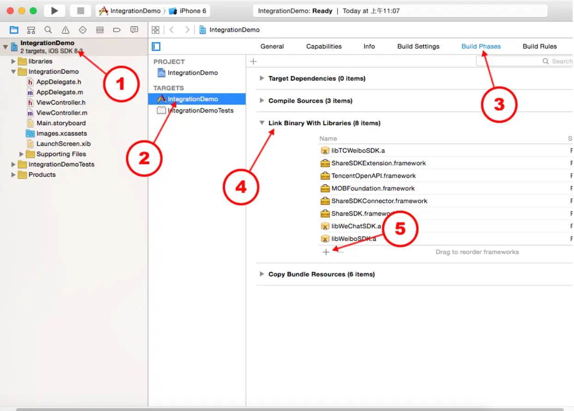Collapse Link Binary With Libraries section
574x411 pixels.
coord(262,123)
